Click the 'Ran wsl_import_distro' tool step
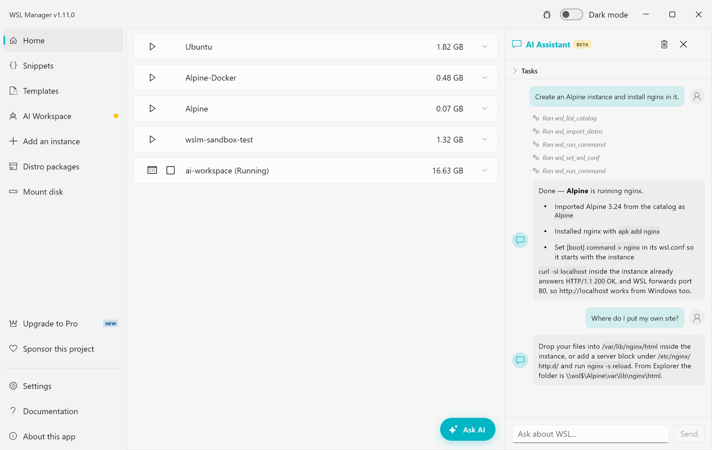The width and height of the screenshot is (712, 450). [568, 131]
